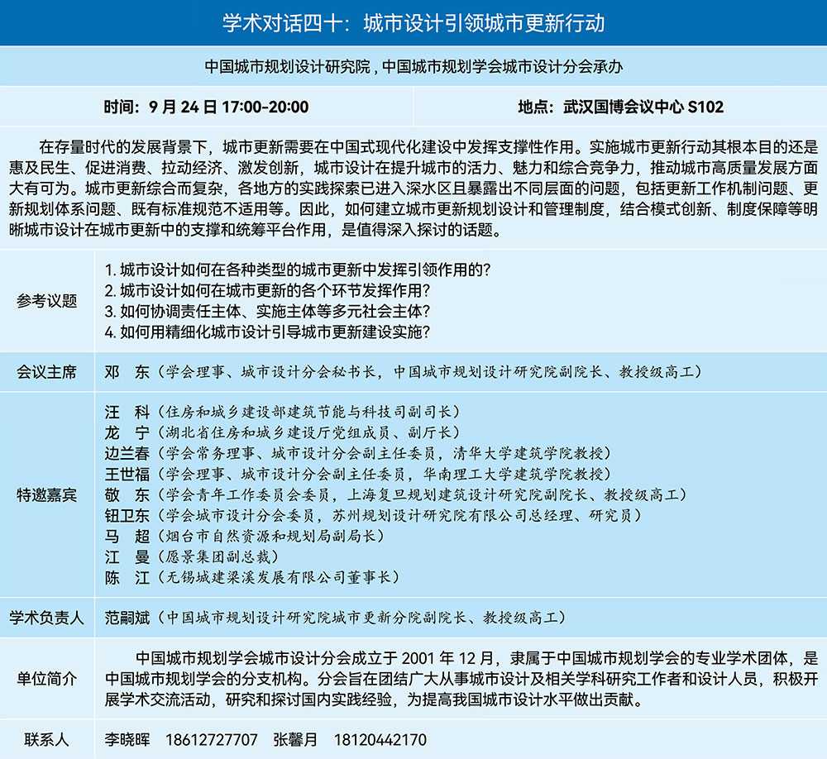Click guest name 龙宁
The height and width of the screenshot is (759, 827).
pyautogui.click(x=127, y=432)
